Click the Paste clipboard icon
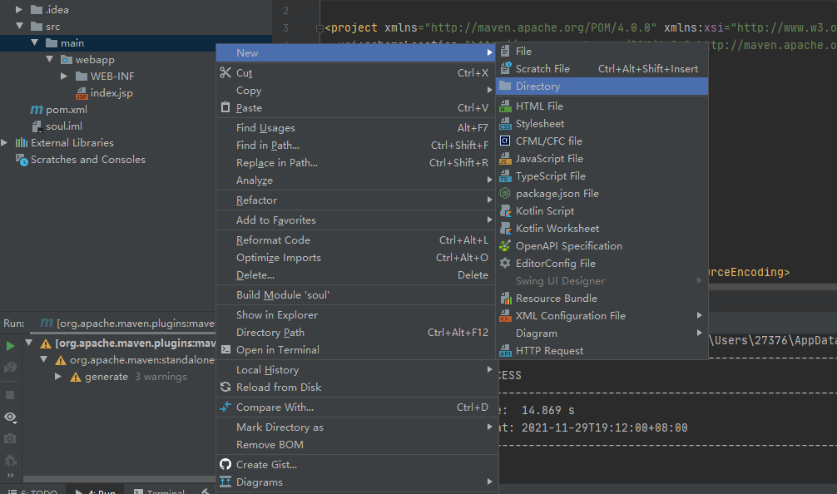 (x=225, y=107)
